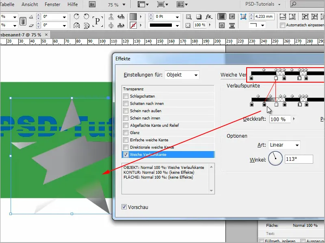Open the 75 % zoom level dropdown
Image resolution: width=325 pixels, height=243 pixels.
pyautogui.click(x=124, y=4)
